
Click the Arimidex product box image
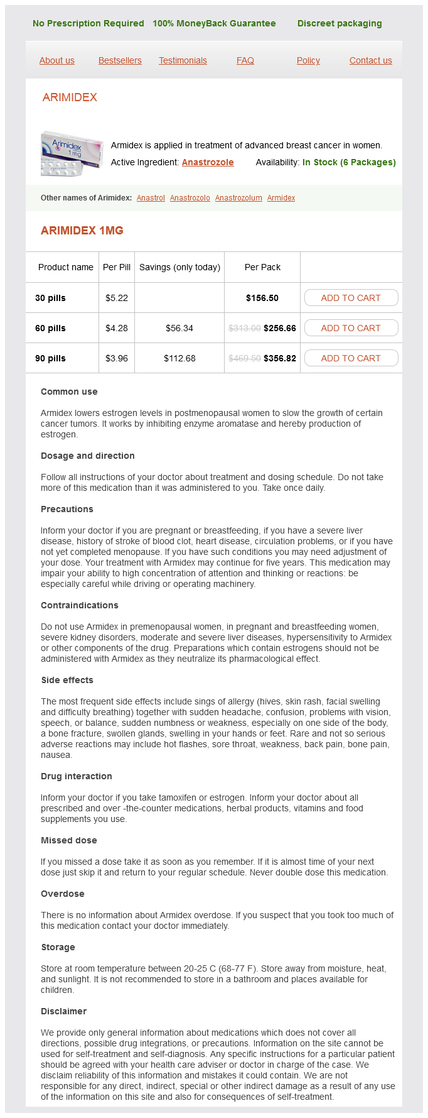71,153
